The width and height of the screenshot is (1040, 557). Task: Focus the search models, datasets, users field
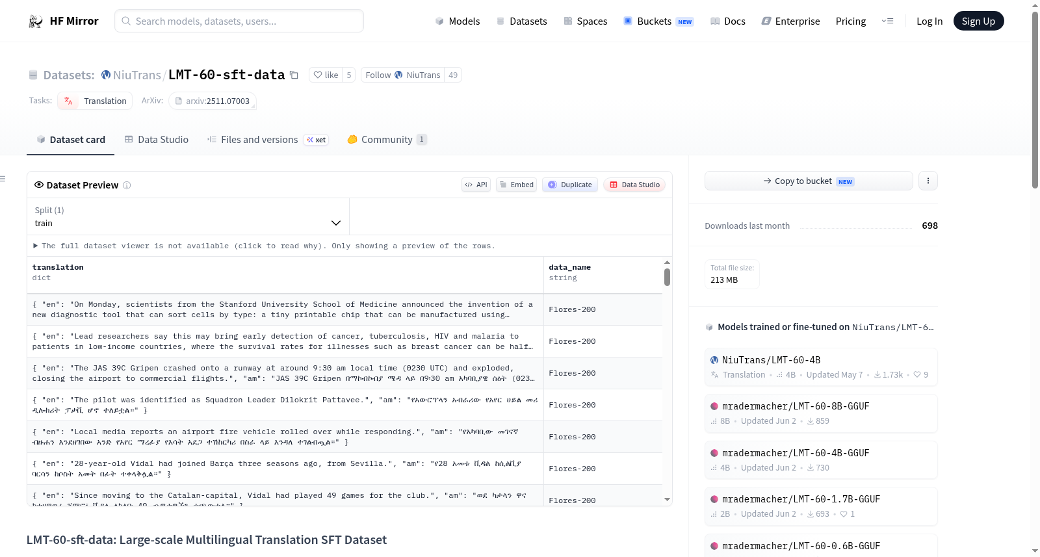pos(239,21)
